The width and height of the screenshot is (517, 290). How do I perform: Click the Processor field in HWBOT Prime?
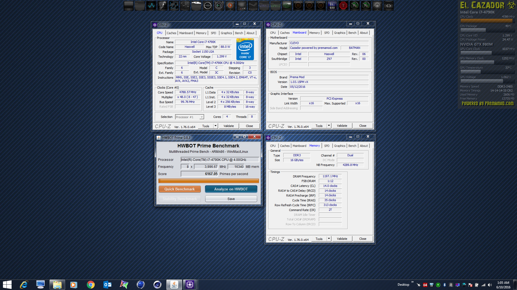coord(220,160)
